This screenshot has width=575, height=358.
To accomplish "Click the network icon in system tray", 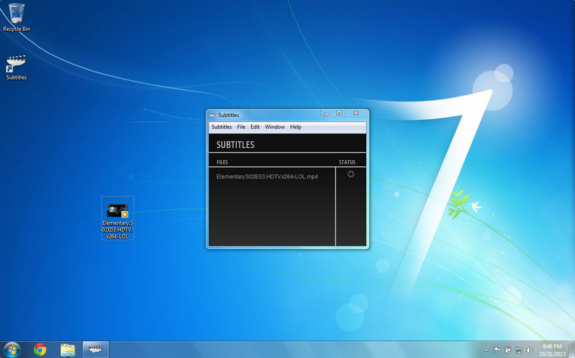I will click(518, 350).
